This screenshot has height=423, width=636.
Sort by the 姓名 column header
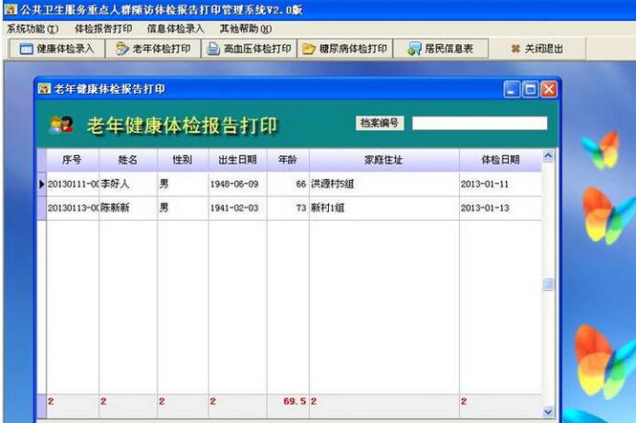point(128,160)
